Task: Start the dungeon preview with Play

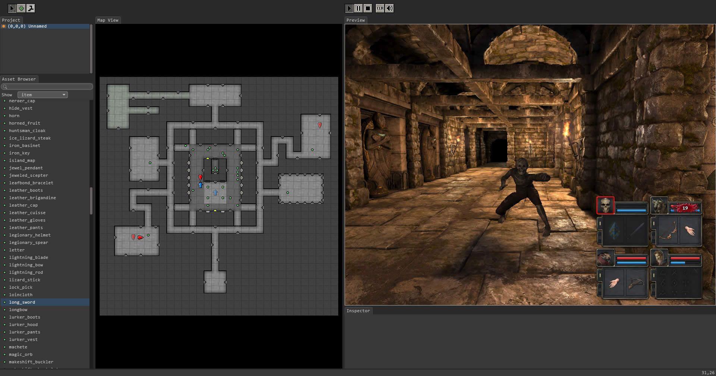Action: [349, 8]
